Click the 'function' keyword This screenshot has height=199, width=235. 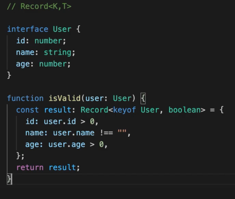25,98
